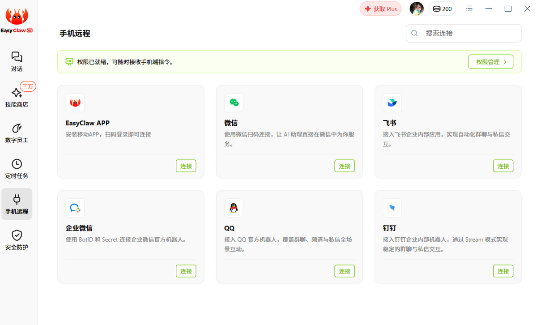The image size is (537, 325).
Task: Open the 数字员工 section
Action: point(17,133)
